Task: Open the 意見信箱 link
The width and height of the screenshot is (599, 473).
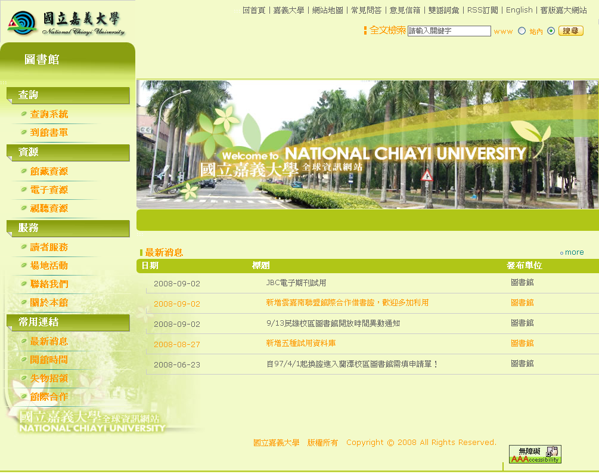Action: pyautogui.click(x=405, y=10)
